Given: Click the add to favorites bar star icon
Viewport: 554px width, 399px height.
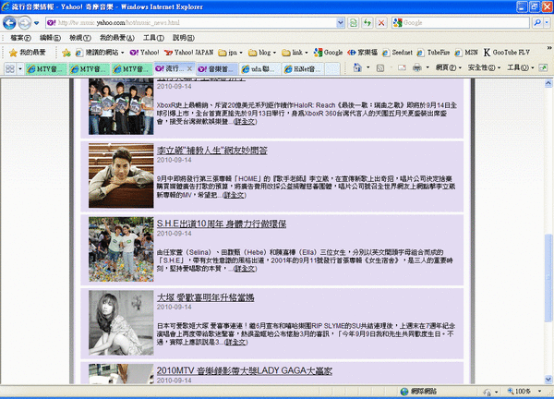Looking at the screenshot, I should 66,53.
